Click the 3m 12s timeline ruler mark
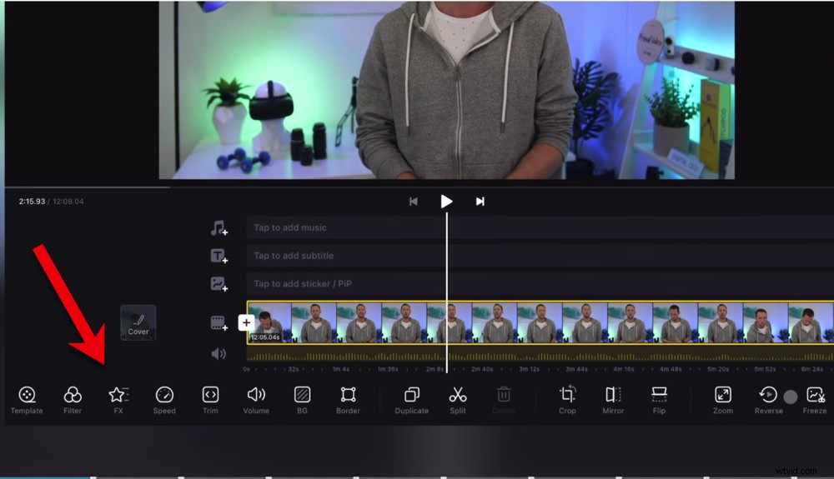 (x=529, y=369)
